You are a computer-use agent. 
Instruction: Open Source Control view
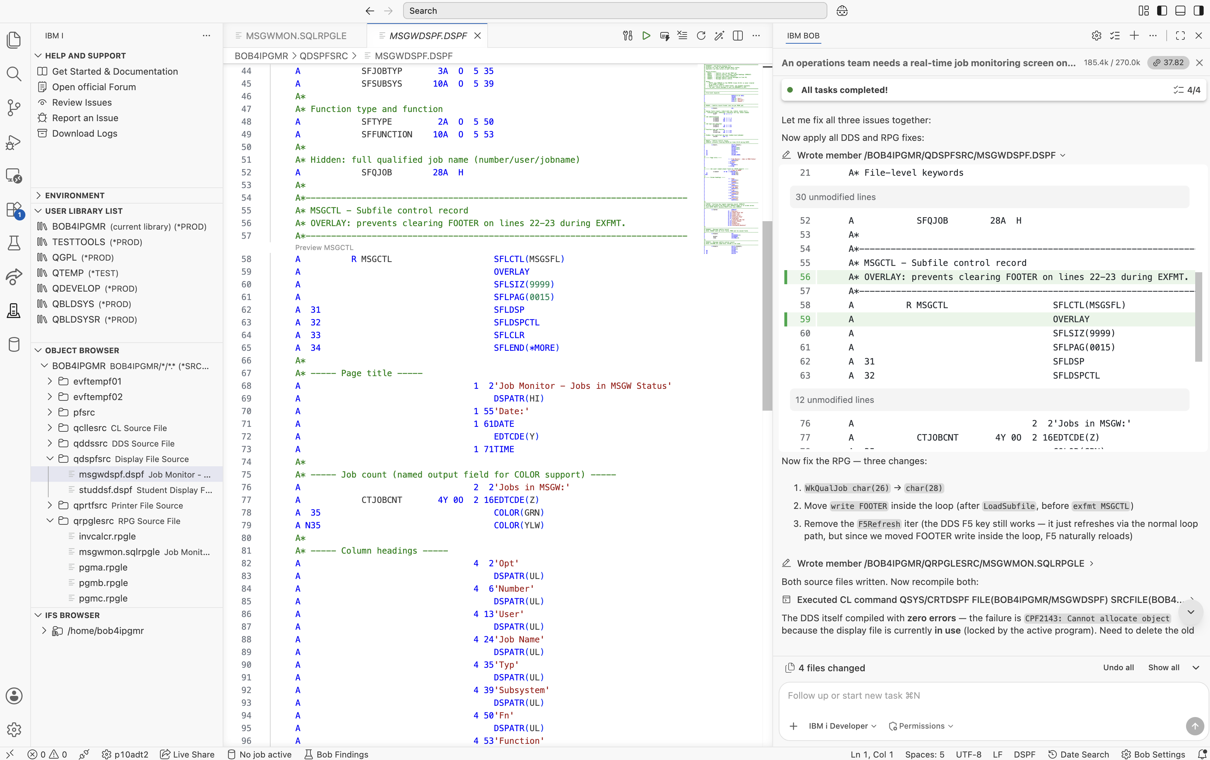(x=14, y=107)
